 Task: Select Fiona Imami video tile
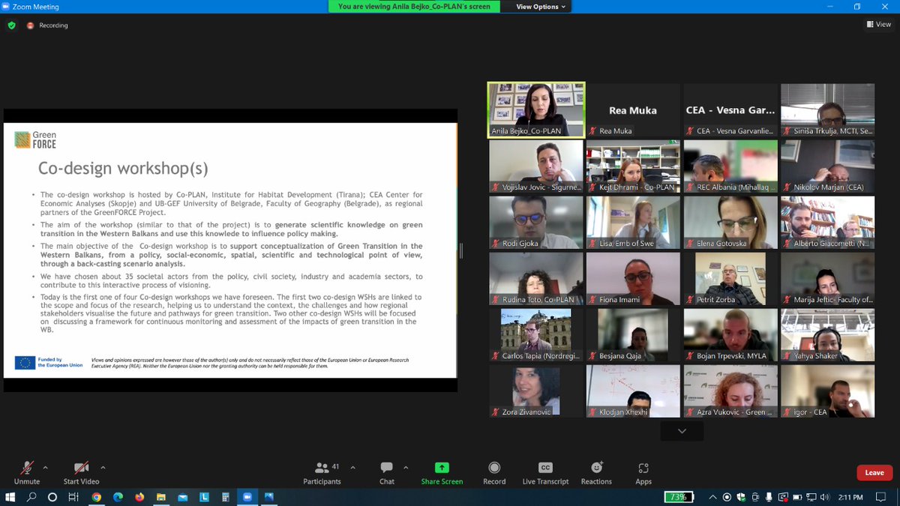(633, 279)
